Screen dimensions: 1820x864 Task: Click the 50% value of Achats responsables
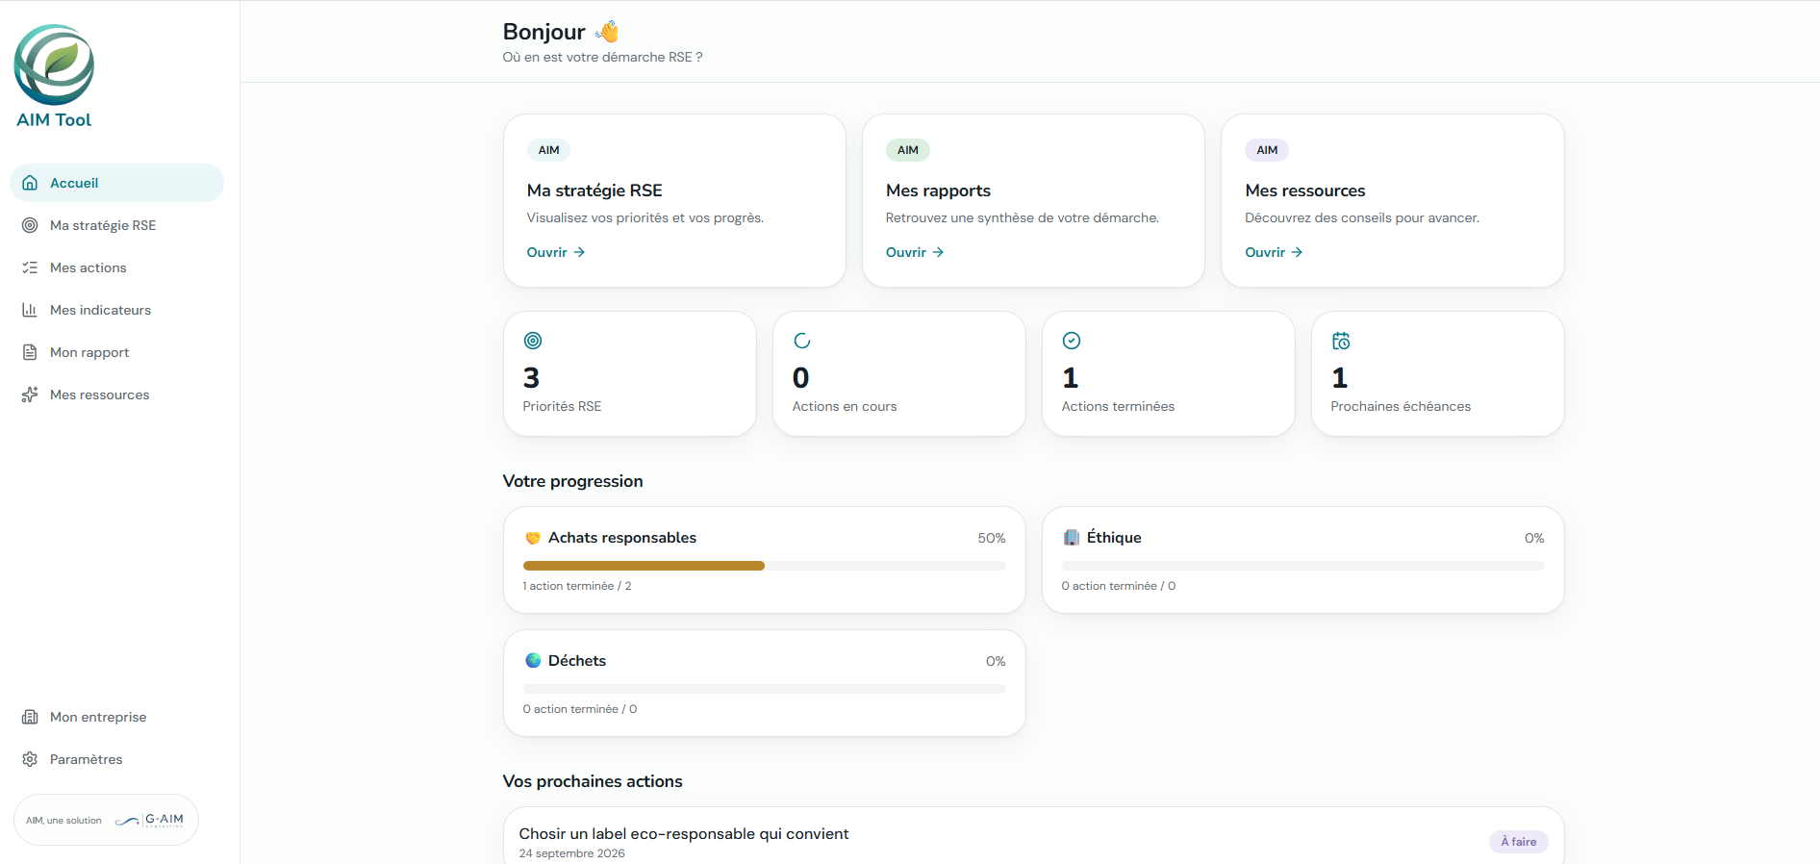coord(992,538)
